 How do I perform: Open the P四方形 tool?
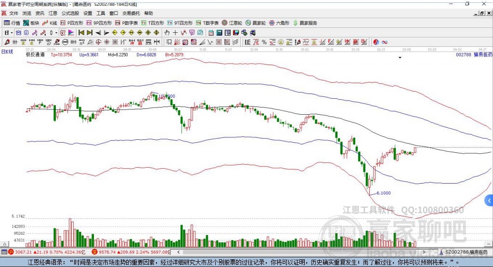72,23
